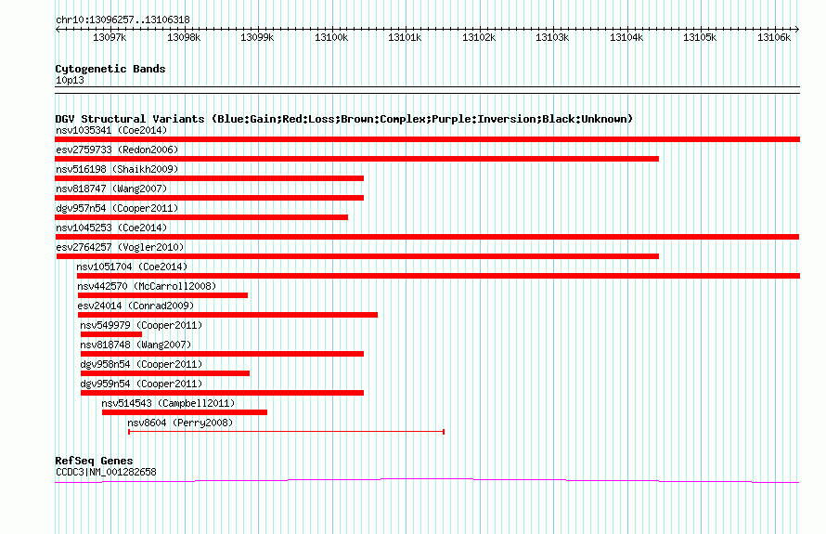Select the red bar under esv24014

pos(227,315)
